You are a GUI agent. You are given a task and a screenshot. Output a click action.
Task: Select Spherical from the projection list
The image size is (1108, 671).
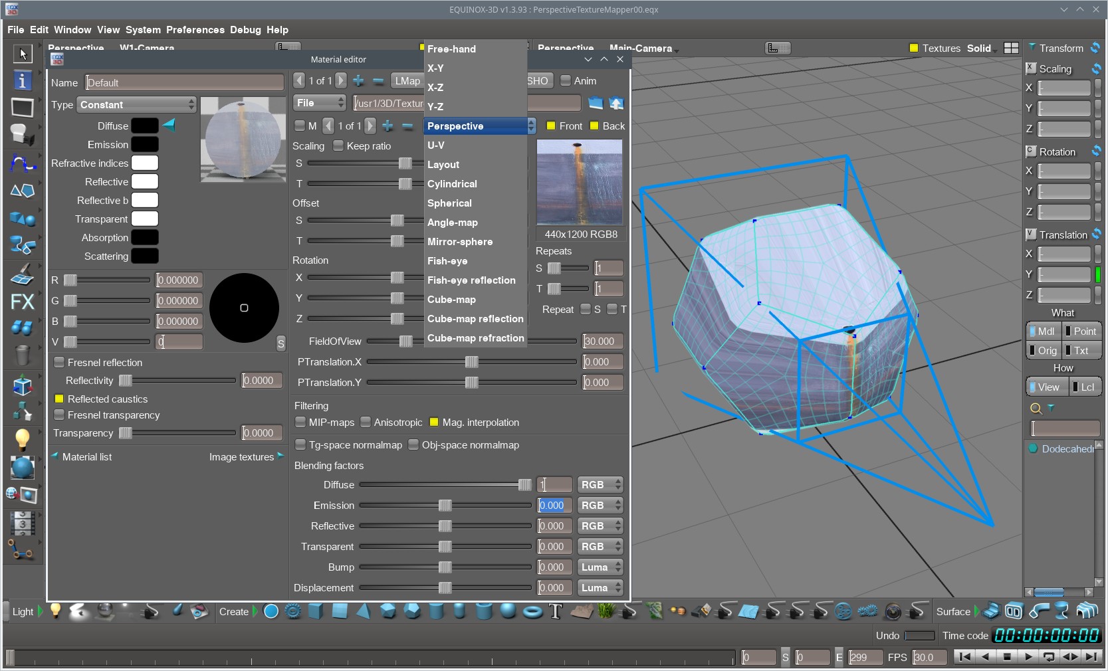coord(449,203)
